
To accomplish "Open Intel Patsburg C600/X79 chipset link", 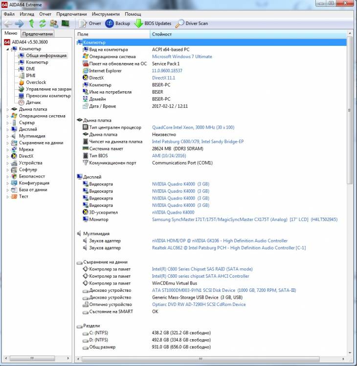I will [198, 142].
